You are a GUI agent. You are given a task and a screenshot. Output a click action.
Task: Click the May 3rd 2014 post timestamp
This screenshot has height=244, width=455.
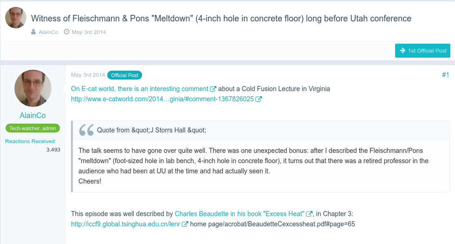[88, 75]
